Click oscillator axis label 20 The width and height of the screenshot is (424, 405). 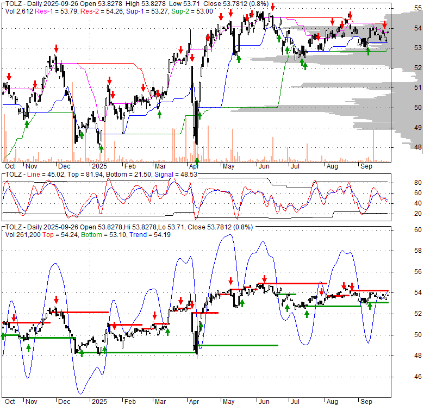tap(418, 214)
